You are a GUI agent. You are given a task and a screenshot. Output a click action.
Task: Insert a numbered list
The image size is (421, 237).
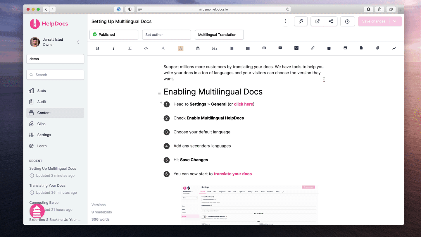click(x=232, y=48)
